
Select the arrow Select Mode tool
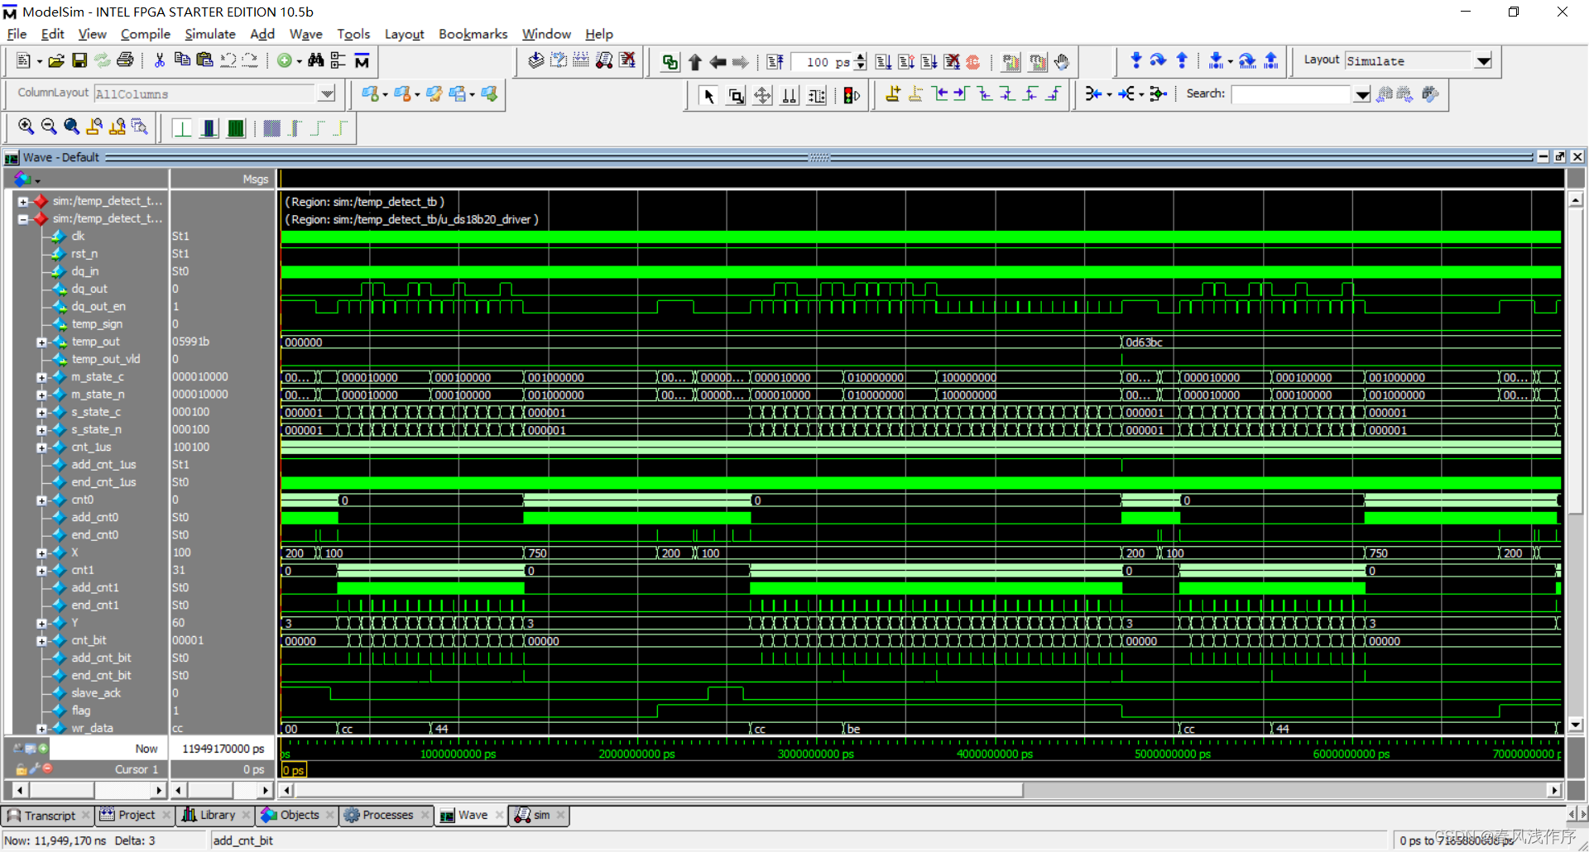point(708,96)
